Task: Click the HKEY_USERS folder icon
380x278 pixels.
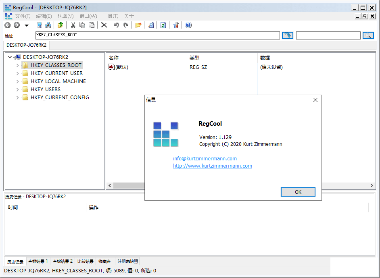Action: coord(25,89)
